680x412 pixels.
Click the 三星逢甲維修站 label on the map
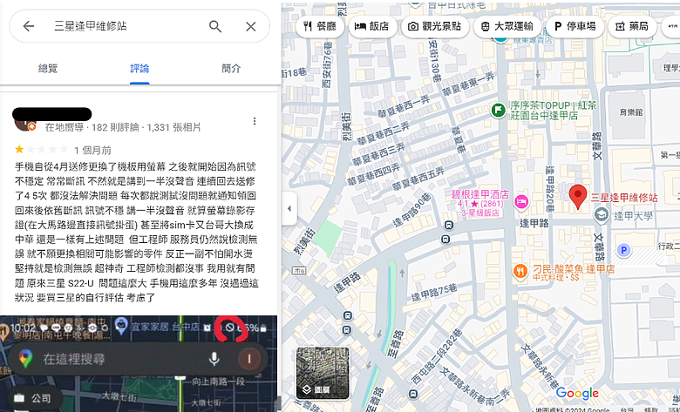623,198
